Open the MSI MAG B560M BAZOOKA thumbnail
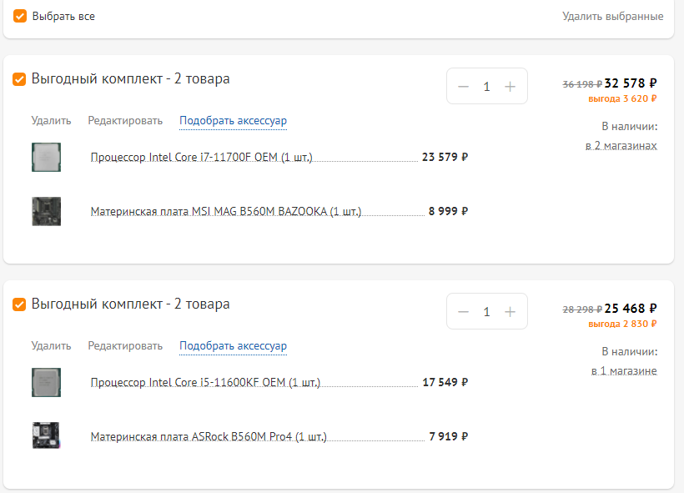 46,211
